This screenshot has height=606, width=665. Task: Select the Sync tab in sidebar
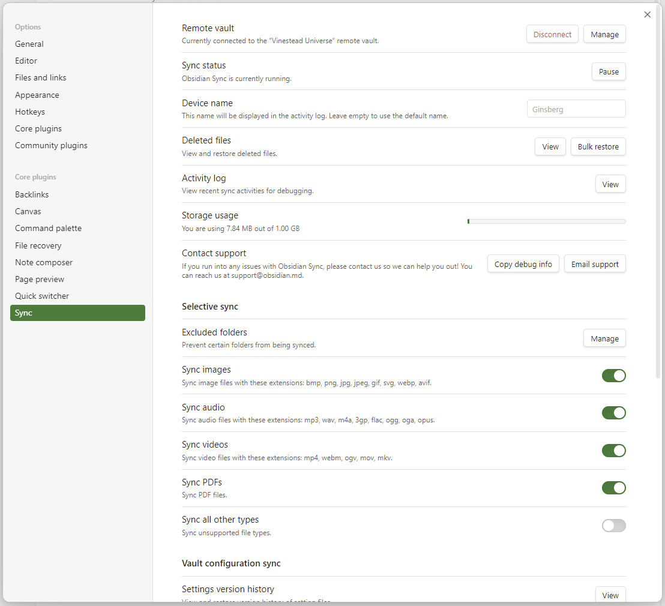click(x=77, y=313)
